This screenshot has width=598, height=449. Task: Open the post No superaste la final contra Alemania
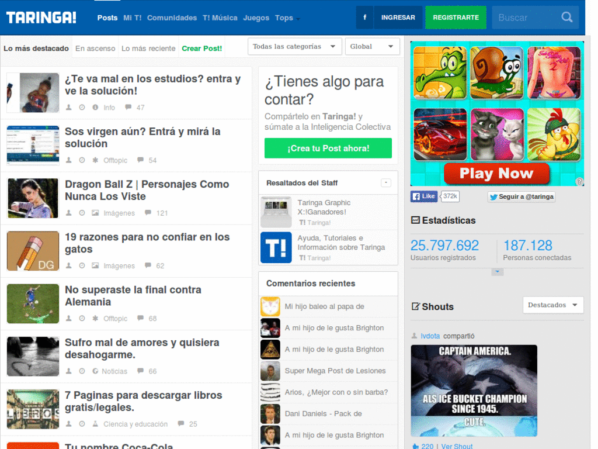coord(133,296)
